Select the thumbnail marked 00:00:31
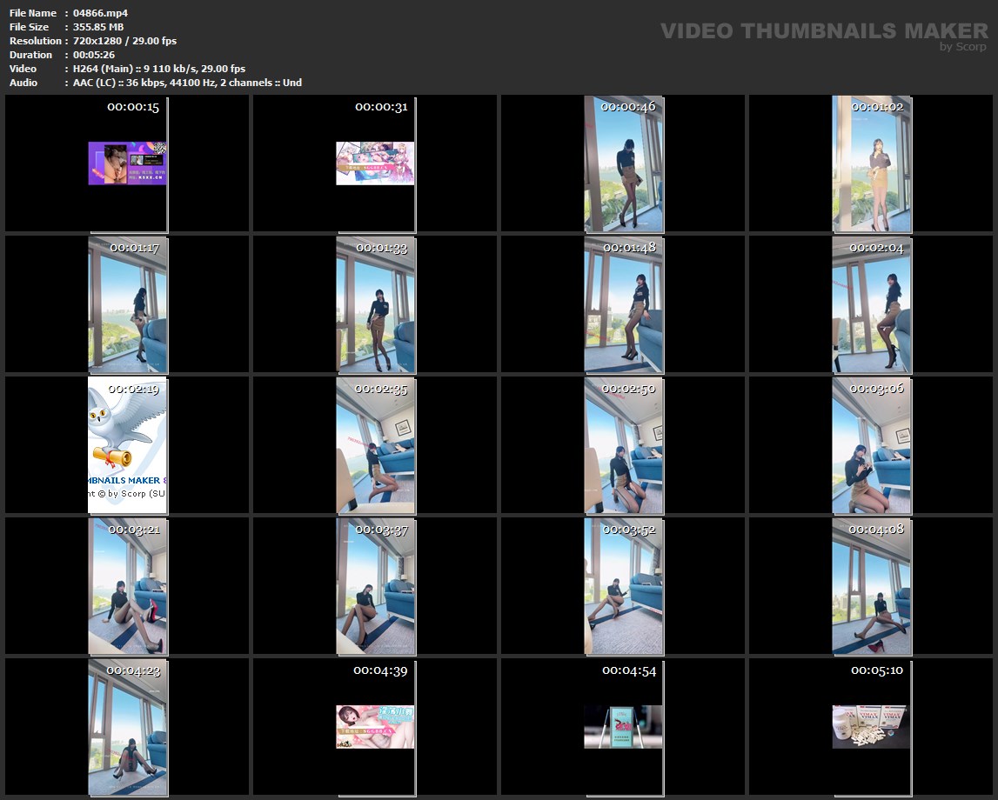The width and height of the screenshot is (998, 800). (375, 163)
